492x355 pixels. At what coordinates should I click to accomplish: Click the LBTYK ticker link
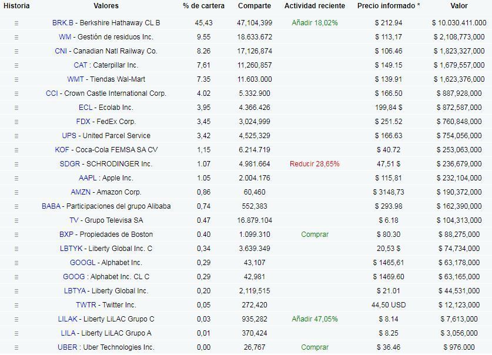71,249
